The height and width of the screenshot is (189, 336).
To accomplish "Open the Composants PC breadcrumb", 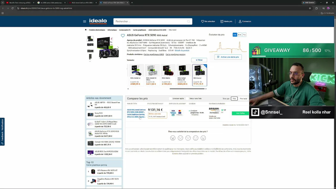I will tap(125, 30).
